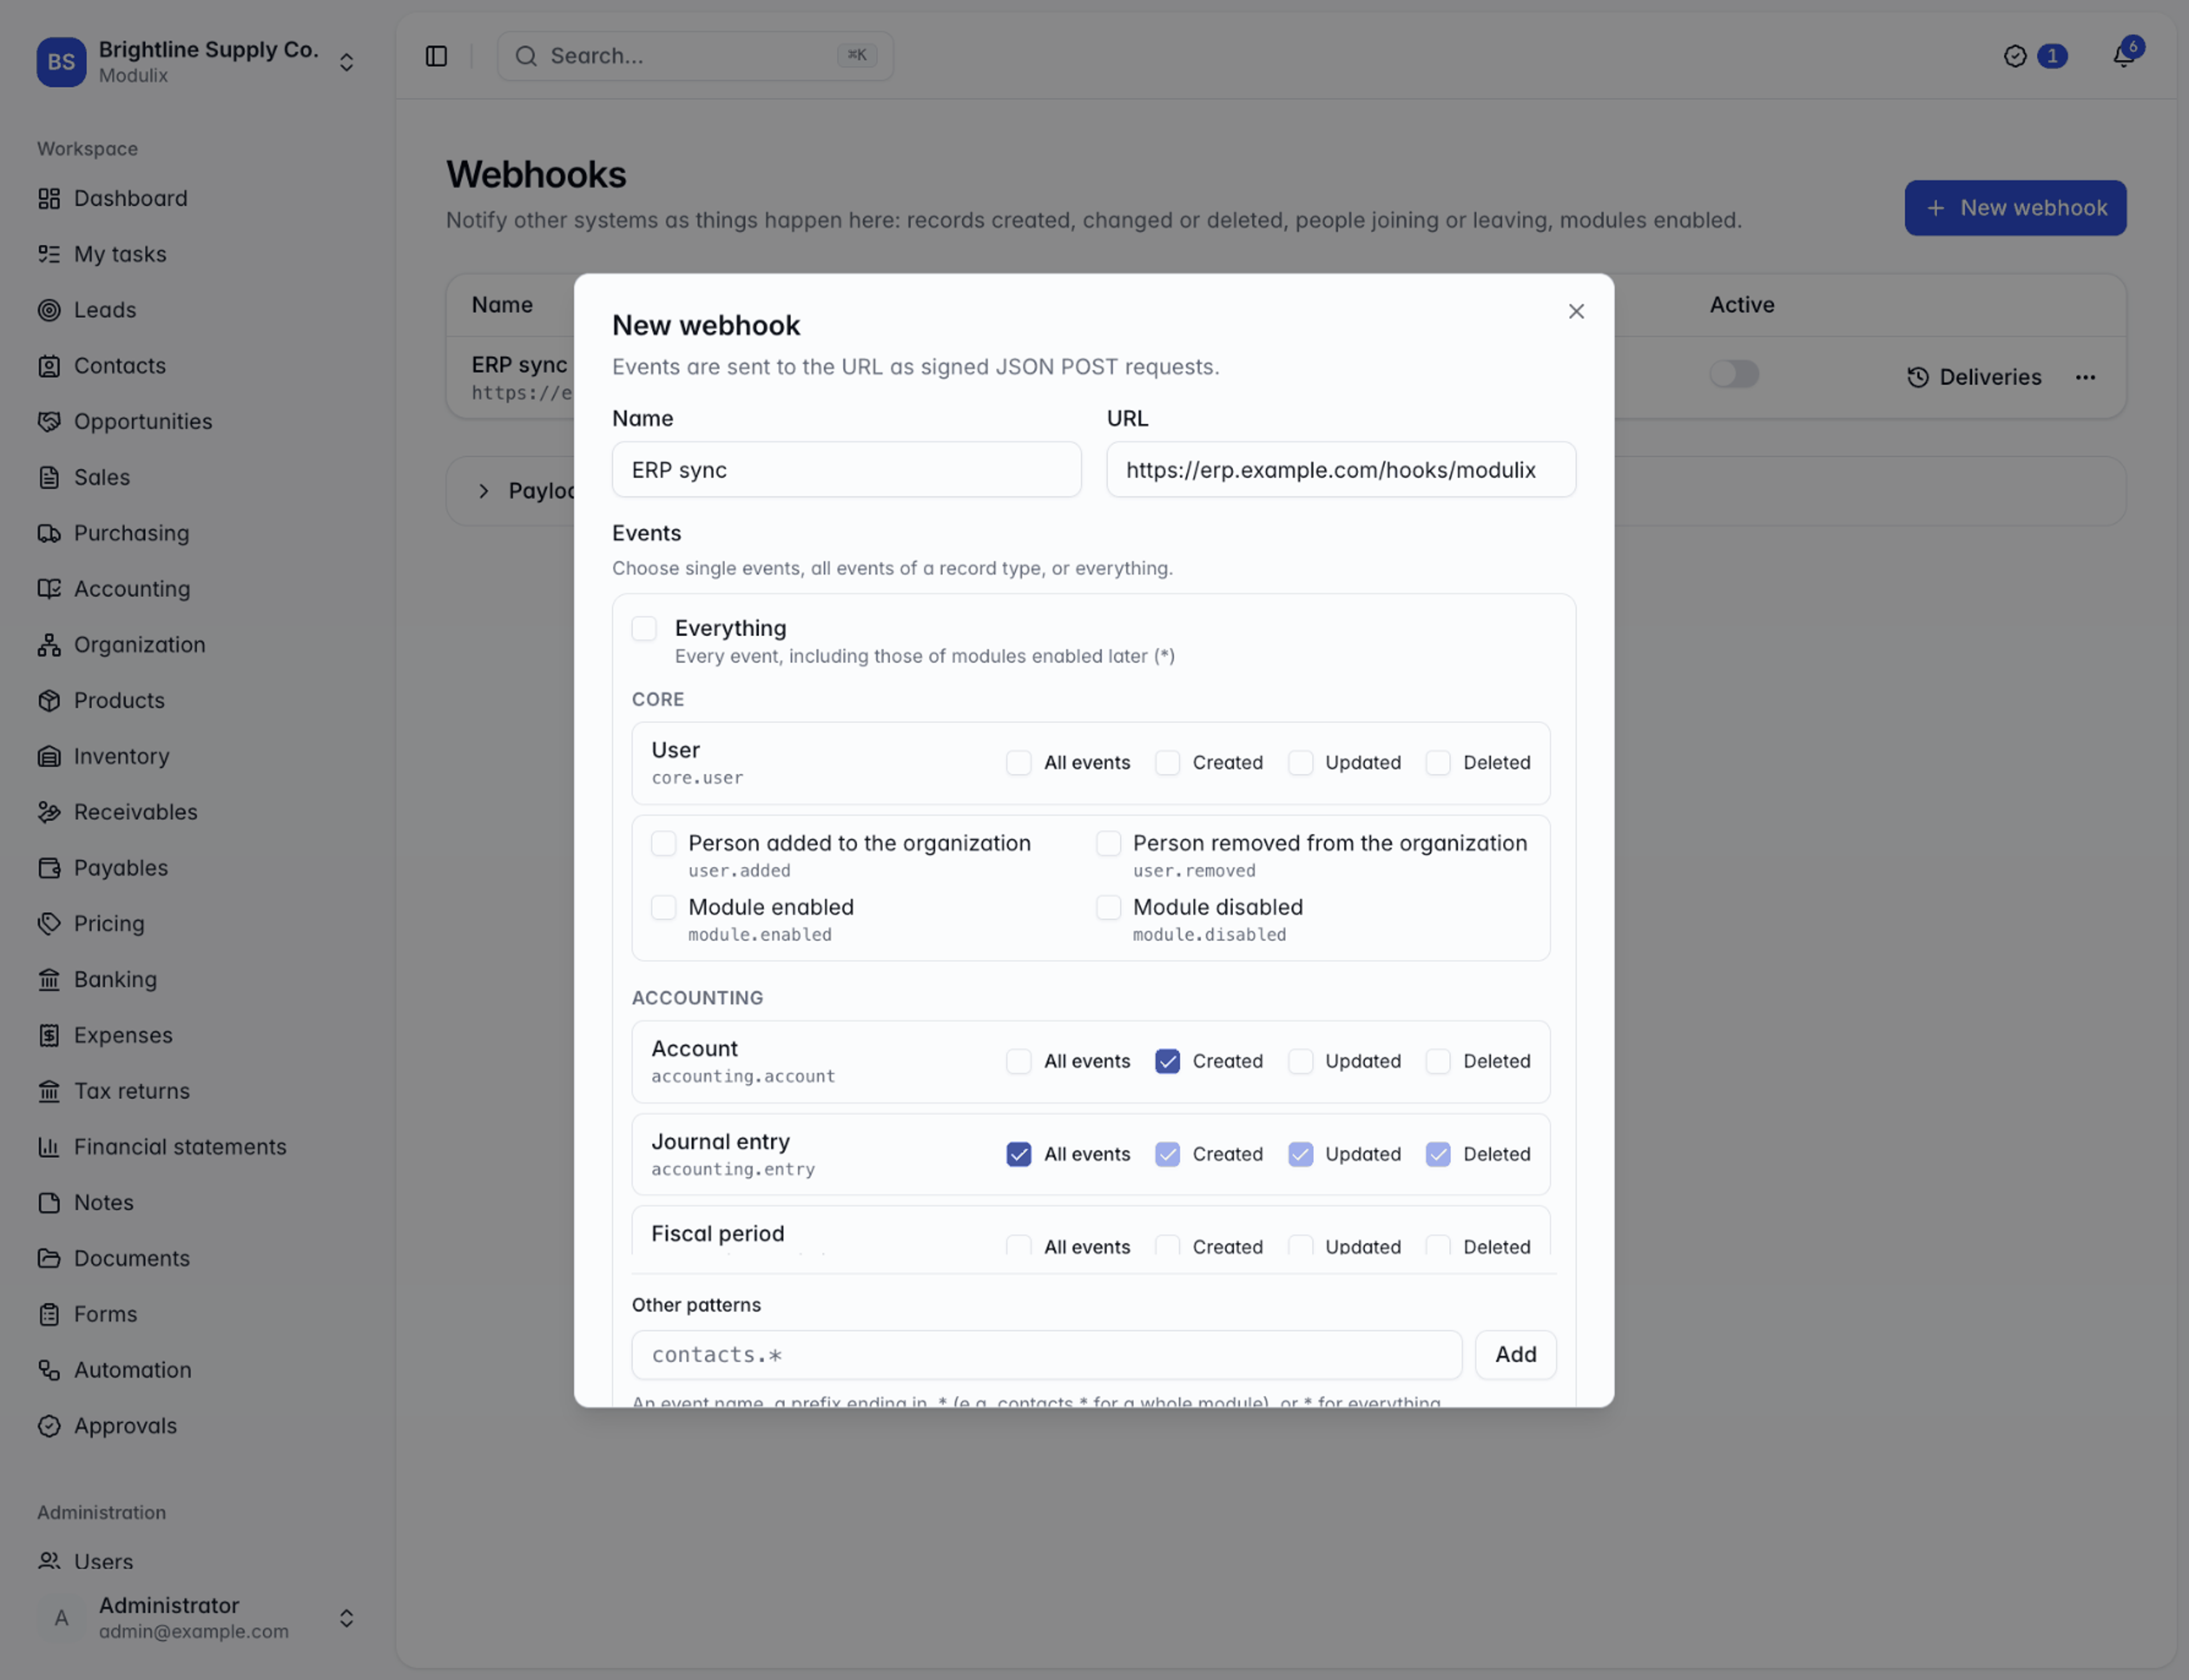Check Person added to the organization

[664, 844]
